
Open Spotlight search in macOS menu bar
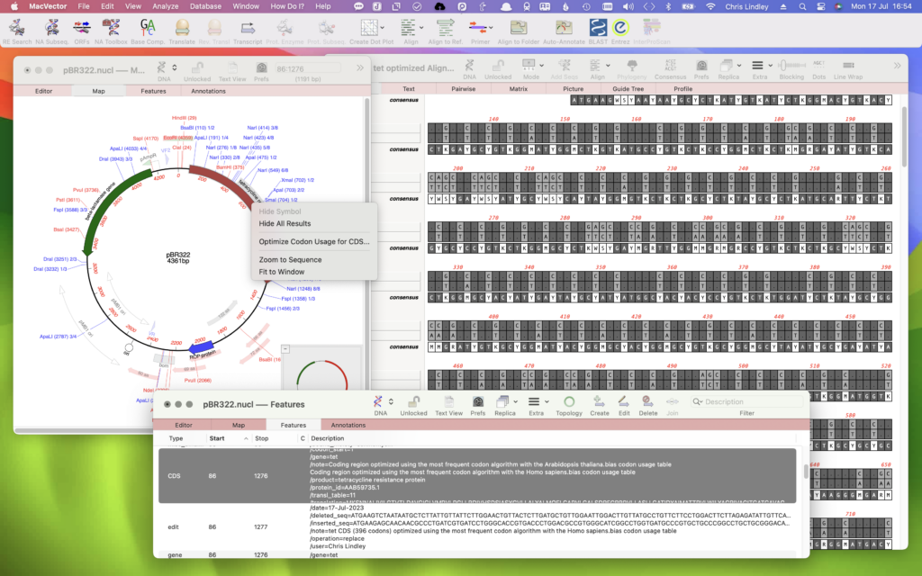point(802,6)
